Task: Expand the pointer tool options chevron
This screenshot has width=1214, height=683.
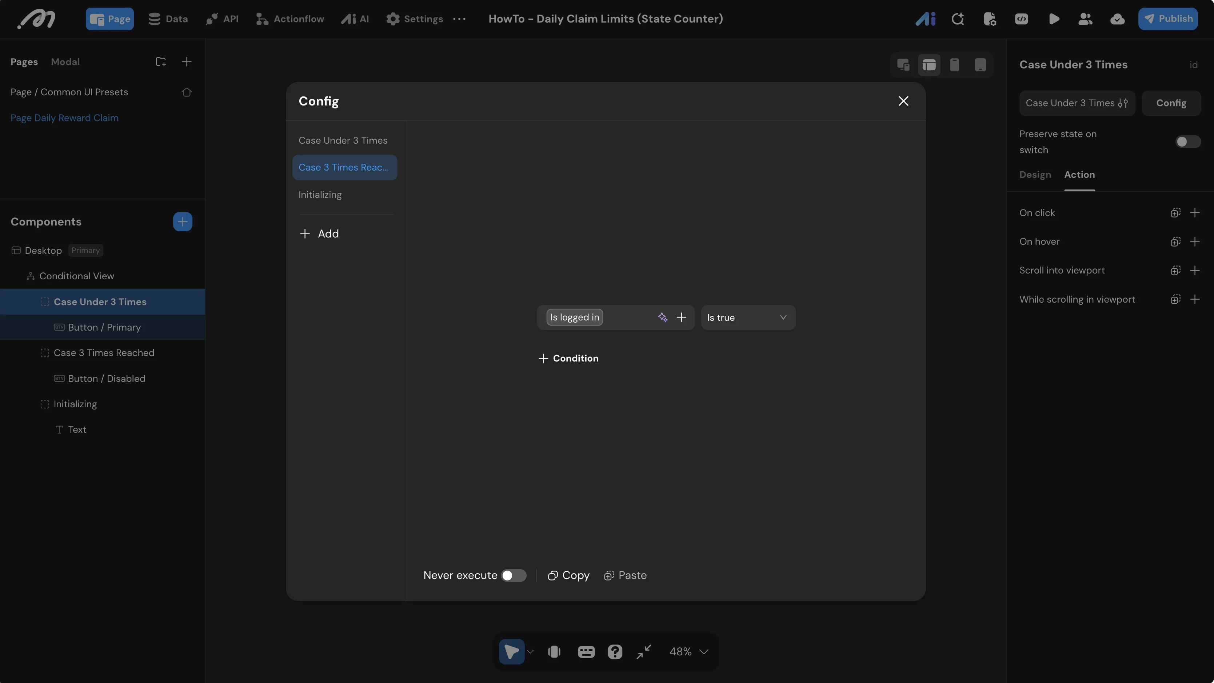Action: pyautogui.click(x=530, y=651)
